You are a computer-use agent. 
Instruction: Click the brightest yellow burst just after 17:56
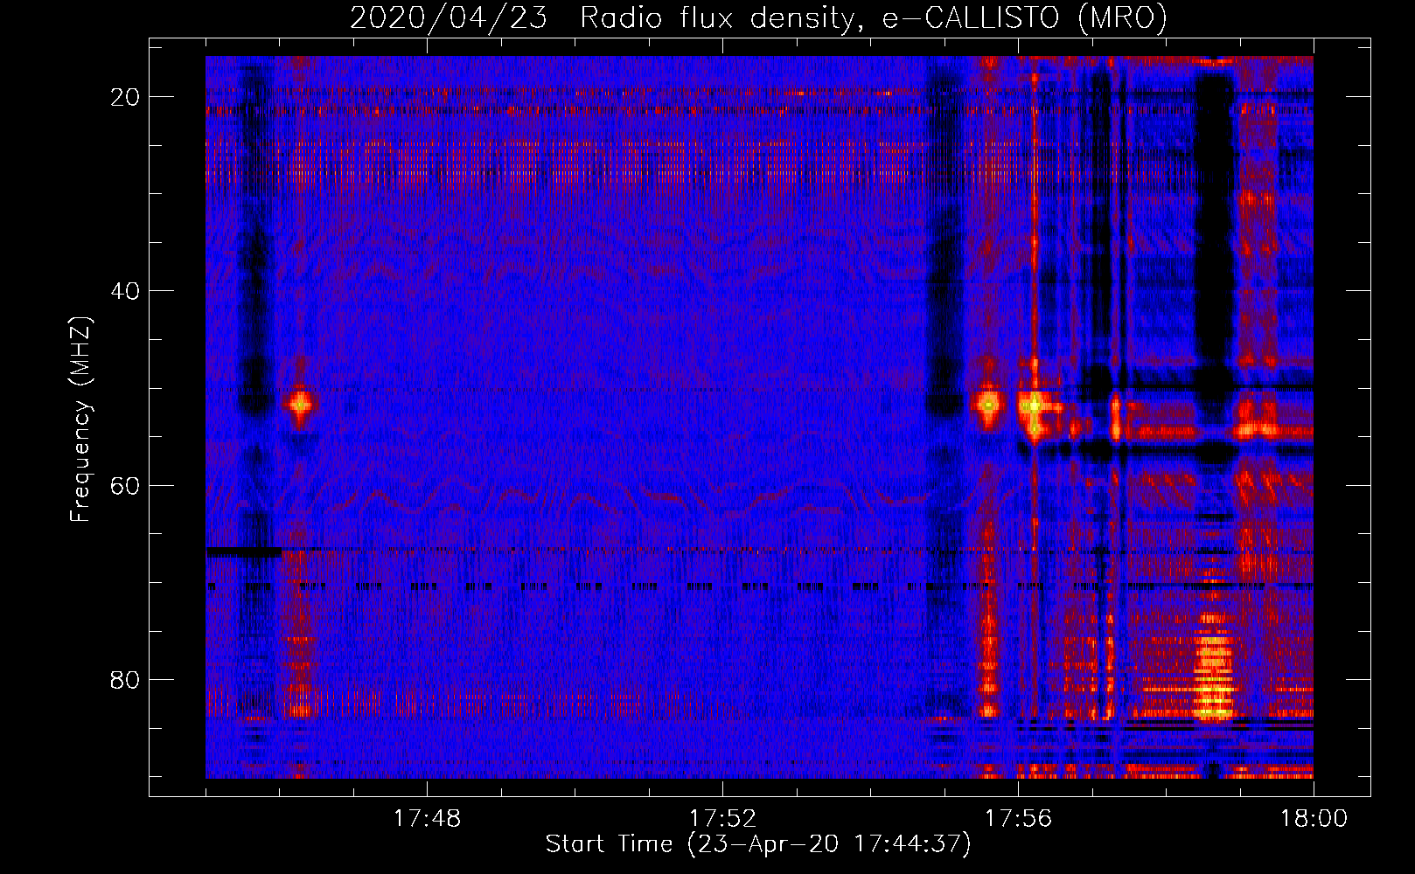click(x=1035, y=407)
